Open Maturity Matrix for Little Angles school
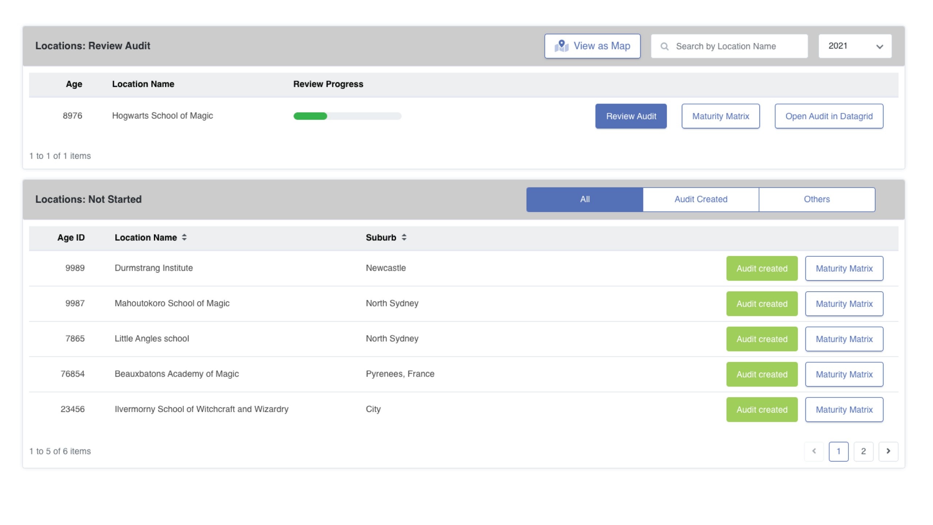The image size is (933, 525). (x=844, y=339)
